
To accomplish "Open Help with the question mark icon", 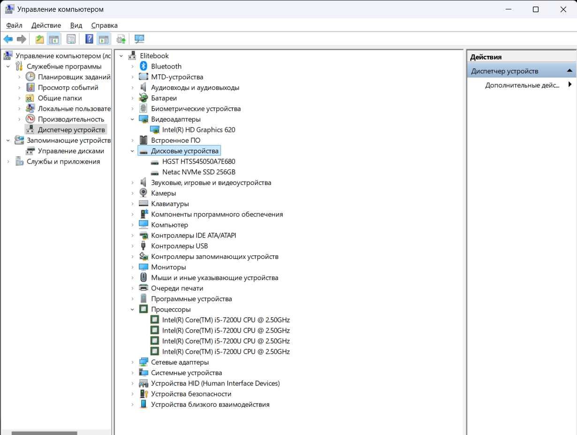I will (89, 39).
